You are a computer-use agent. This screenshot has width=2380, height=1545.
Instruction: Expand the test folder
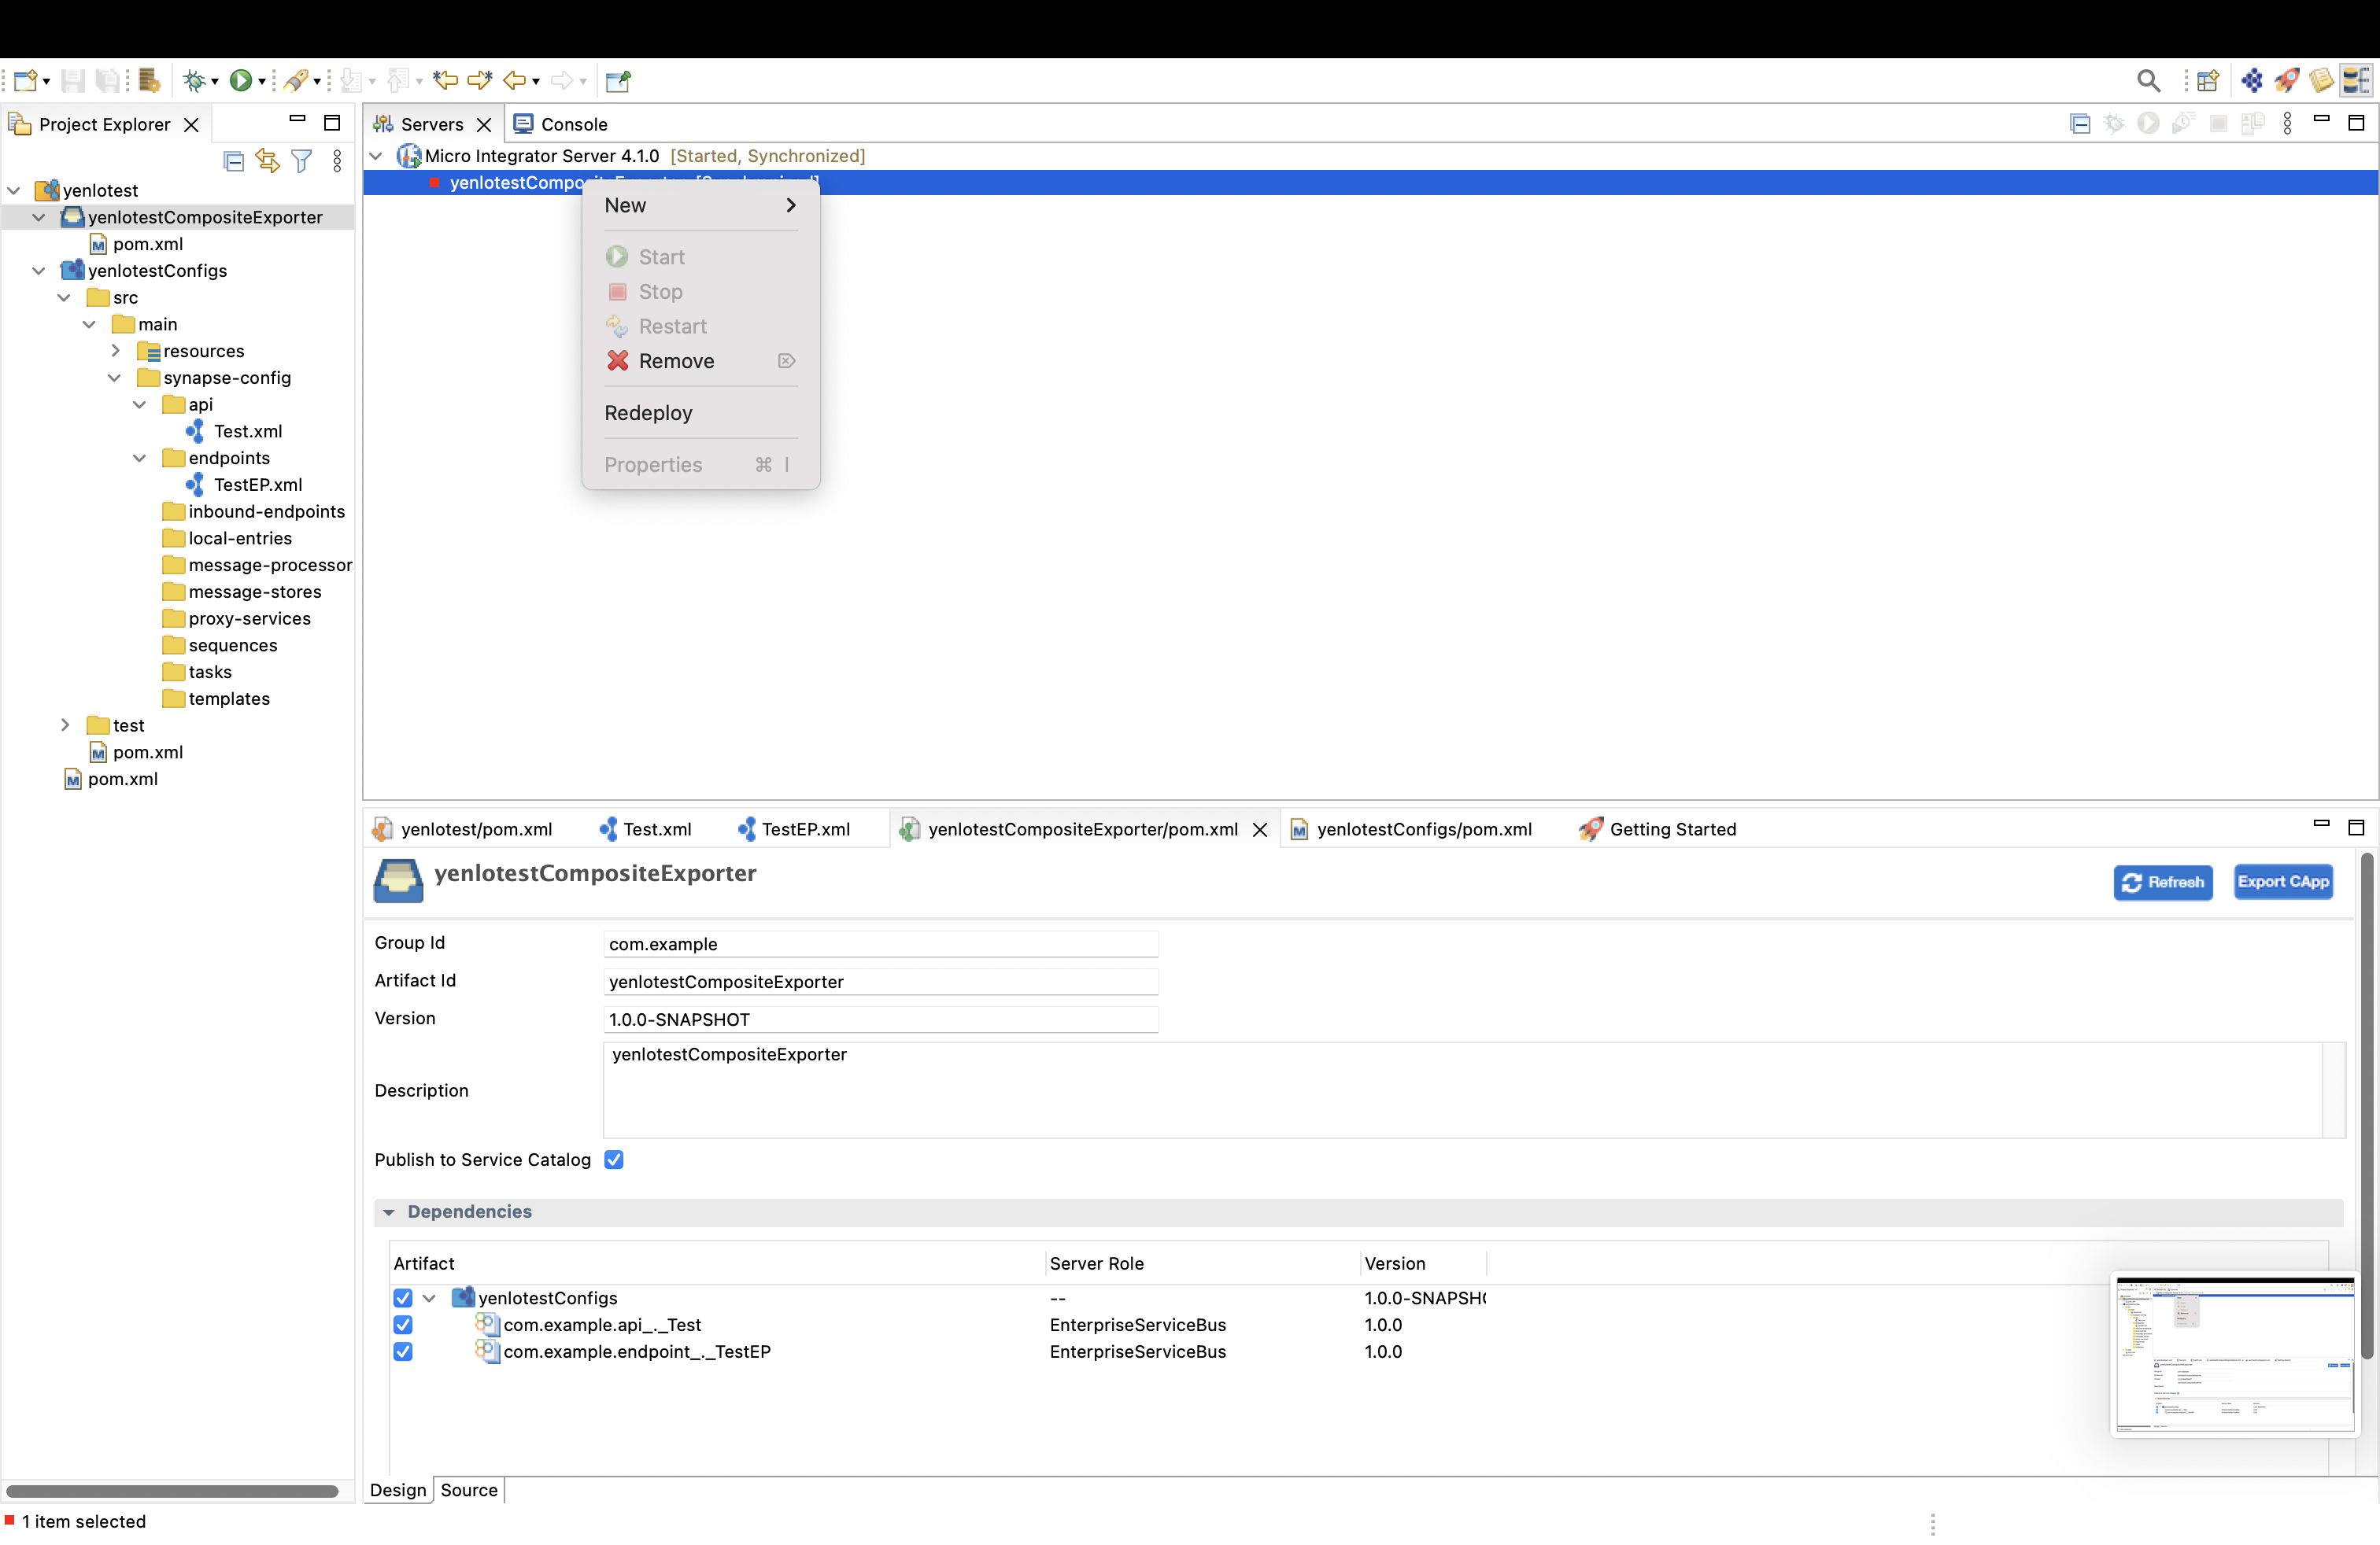coord(65,725)
